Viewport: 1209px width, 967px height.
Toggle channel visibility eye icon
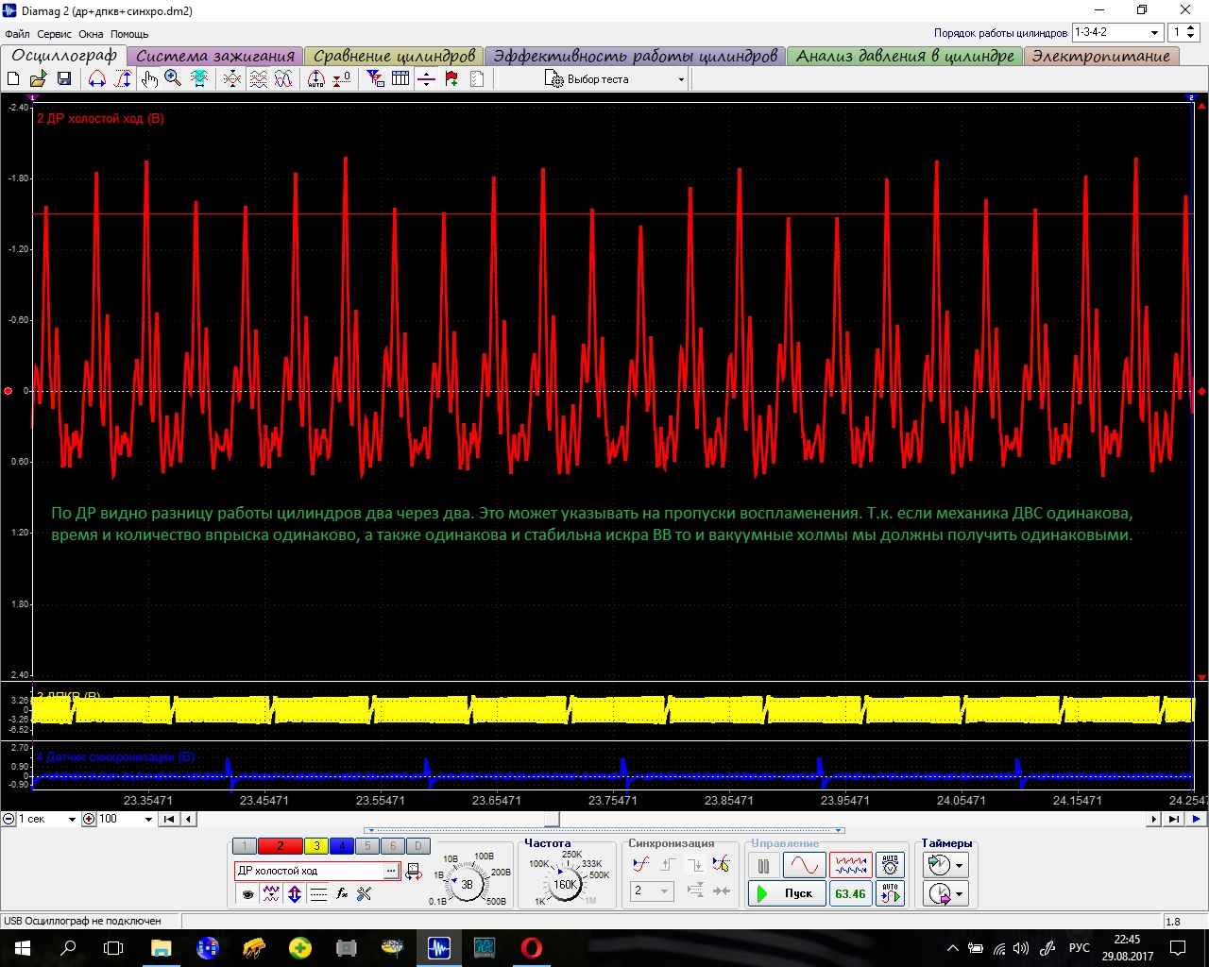point(248,893)
